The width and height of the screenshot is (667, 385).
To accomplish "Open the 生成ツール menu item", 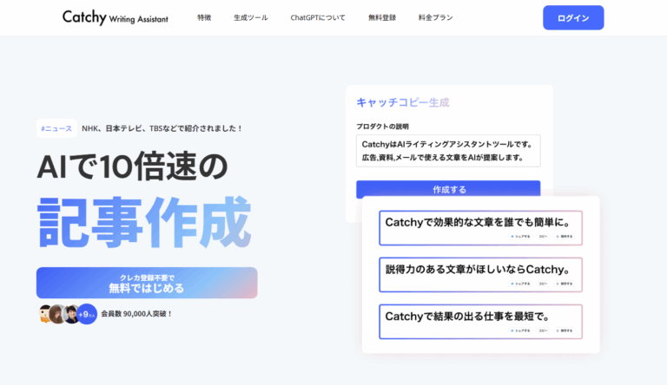I will coord(250,17).
